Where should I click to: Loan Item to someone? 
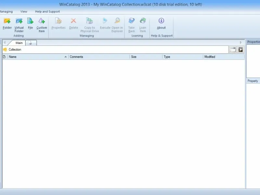click(143, 25)
